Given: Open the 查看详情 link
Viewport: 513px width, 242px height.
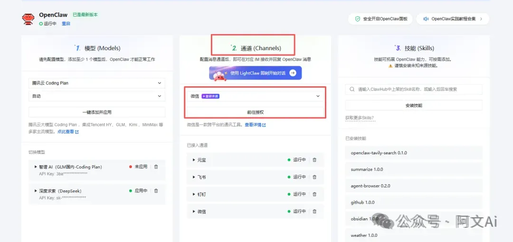Looking at the screenshot, I should click(x=255, y=125).
